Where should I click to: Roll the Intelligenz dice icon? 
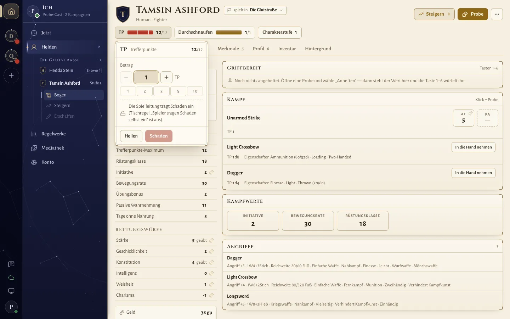(211, 273)
